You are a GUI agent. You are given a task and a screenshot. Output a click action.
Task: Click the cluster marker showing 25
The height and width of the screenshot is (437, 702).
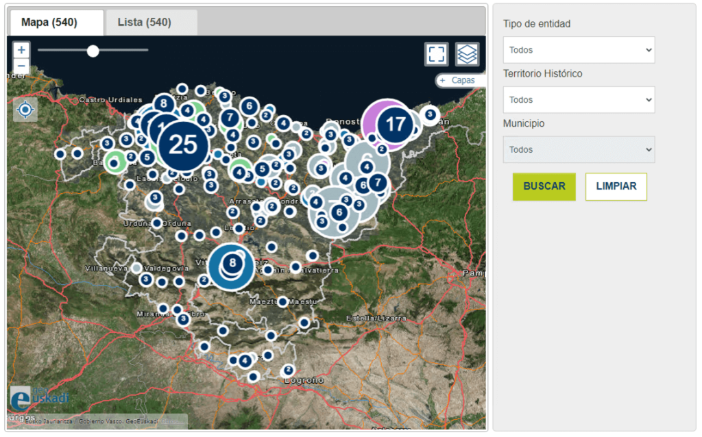coord(182,145)
